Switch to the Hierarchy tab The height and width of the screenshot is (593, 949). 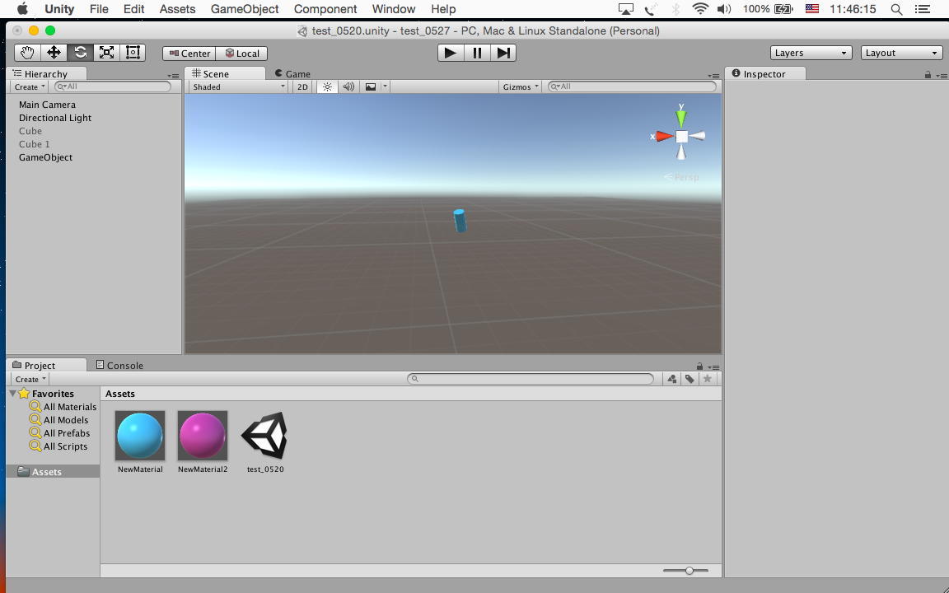pyautogui.click(x=46, y=74)
